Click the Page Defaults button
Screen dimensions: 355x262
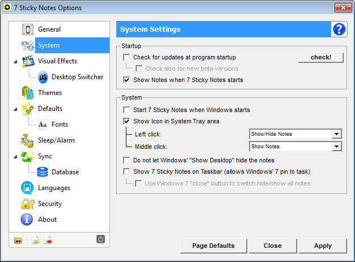click(x=213, y=246)
